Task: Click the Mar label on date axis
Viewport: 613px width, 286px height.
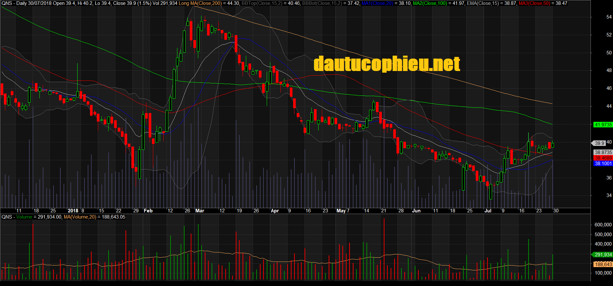Action: click(x=200, y=211)
